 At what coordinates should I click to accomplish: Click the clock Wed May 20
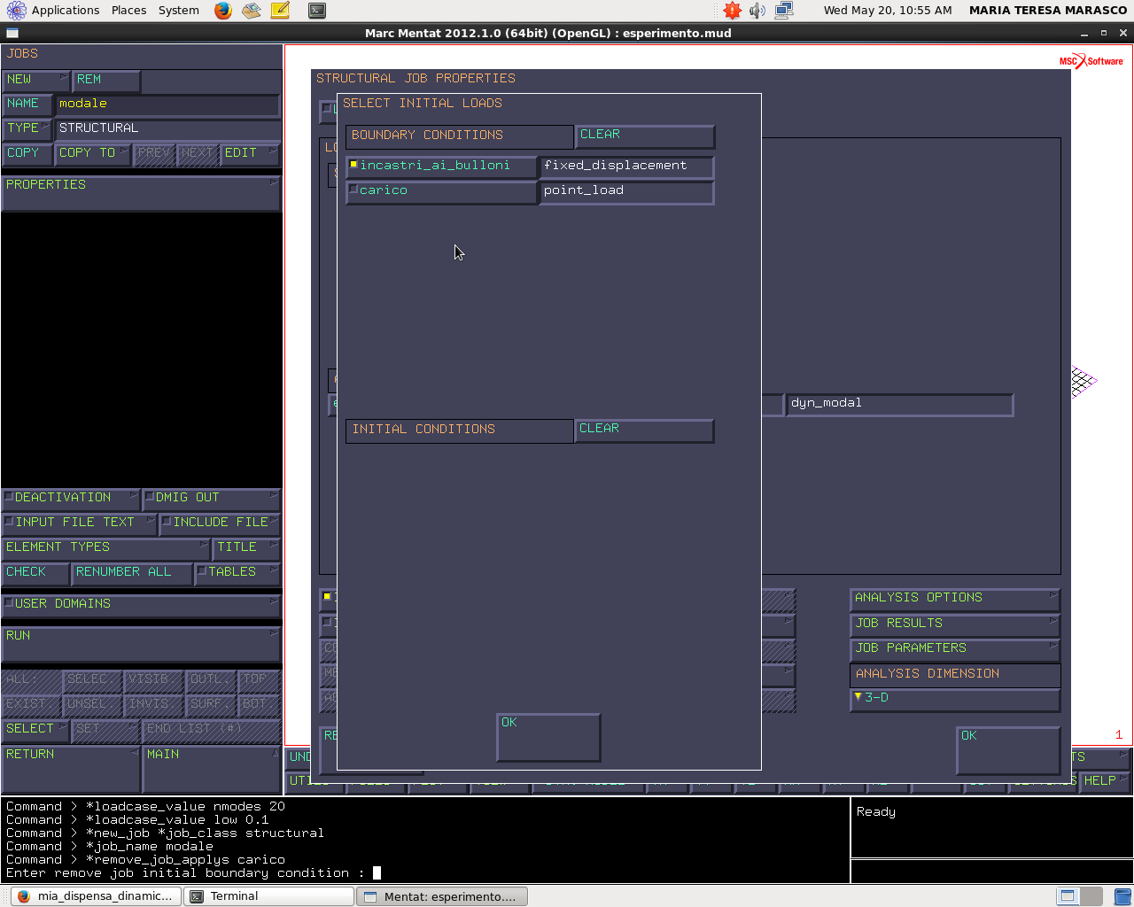point(888,11)
